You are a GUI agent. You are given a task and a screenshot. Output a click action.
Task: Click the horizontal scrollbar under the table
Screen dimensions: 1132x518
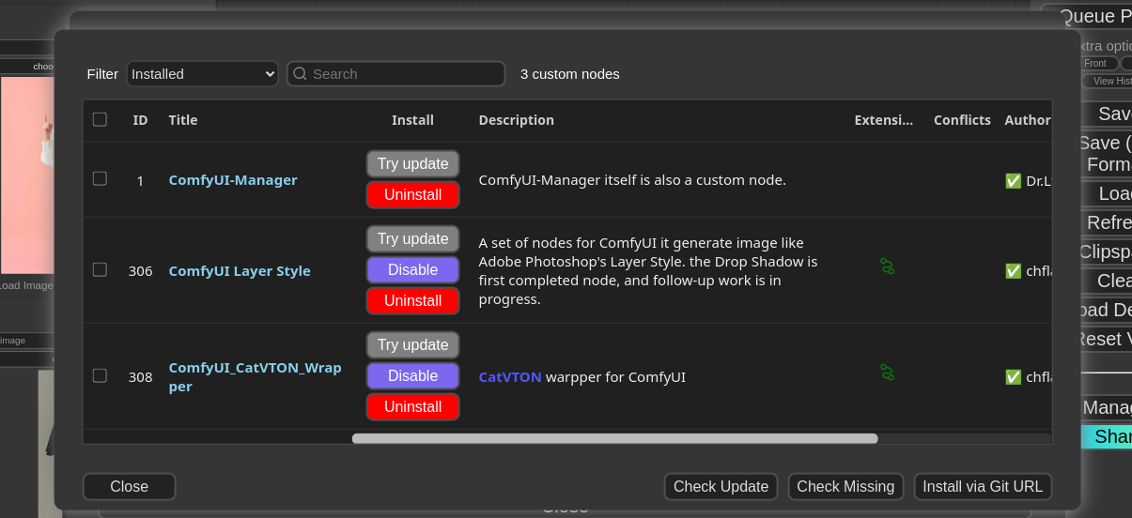coord(614,438)
